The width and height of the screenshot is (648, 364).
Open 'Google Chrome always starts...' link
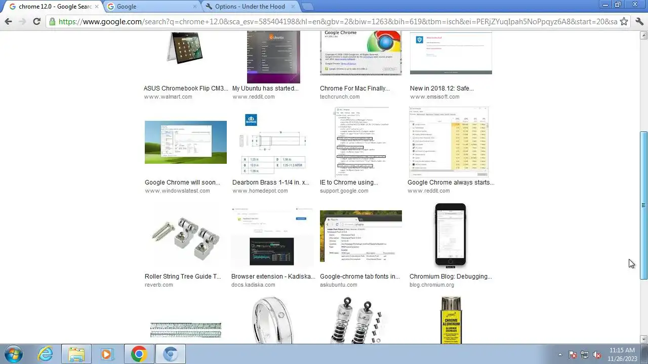[451, 183]
